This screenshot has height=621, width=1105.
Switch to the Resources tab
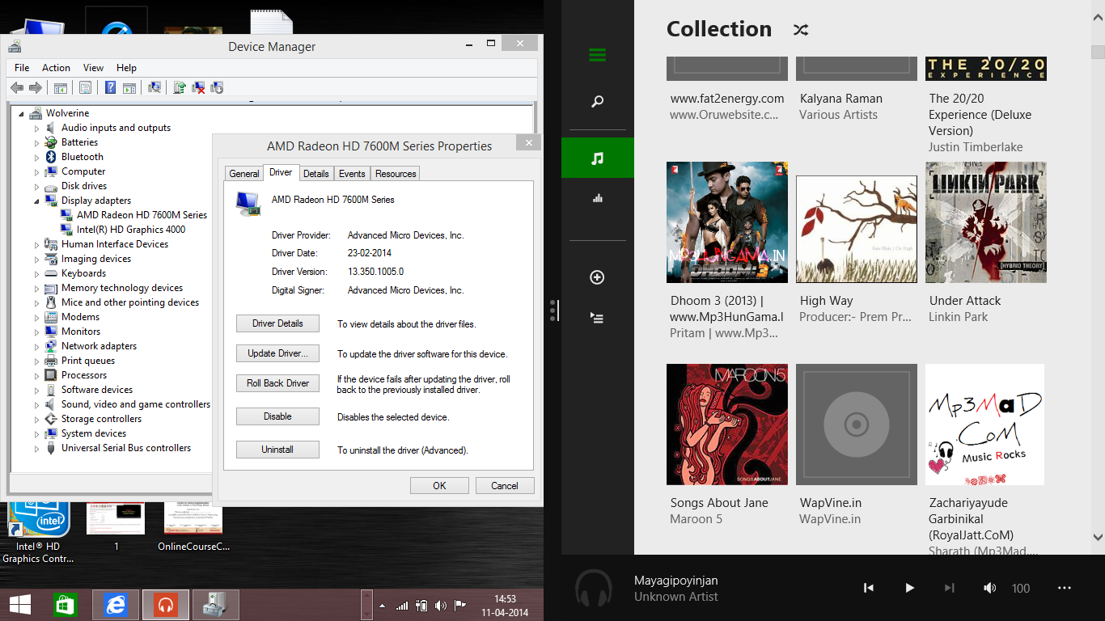click(396, 174)
